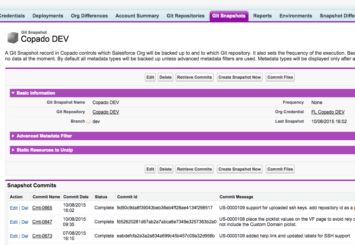
Task: Click the top Edit button
Action: [x=150, y=77]
